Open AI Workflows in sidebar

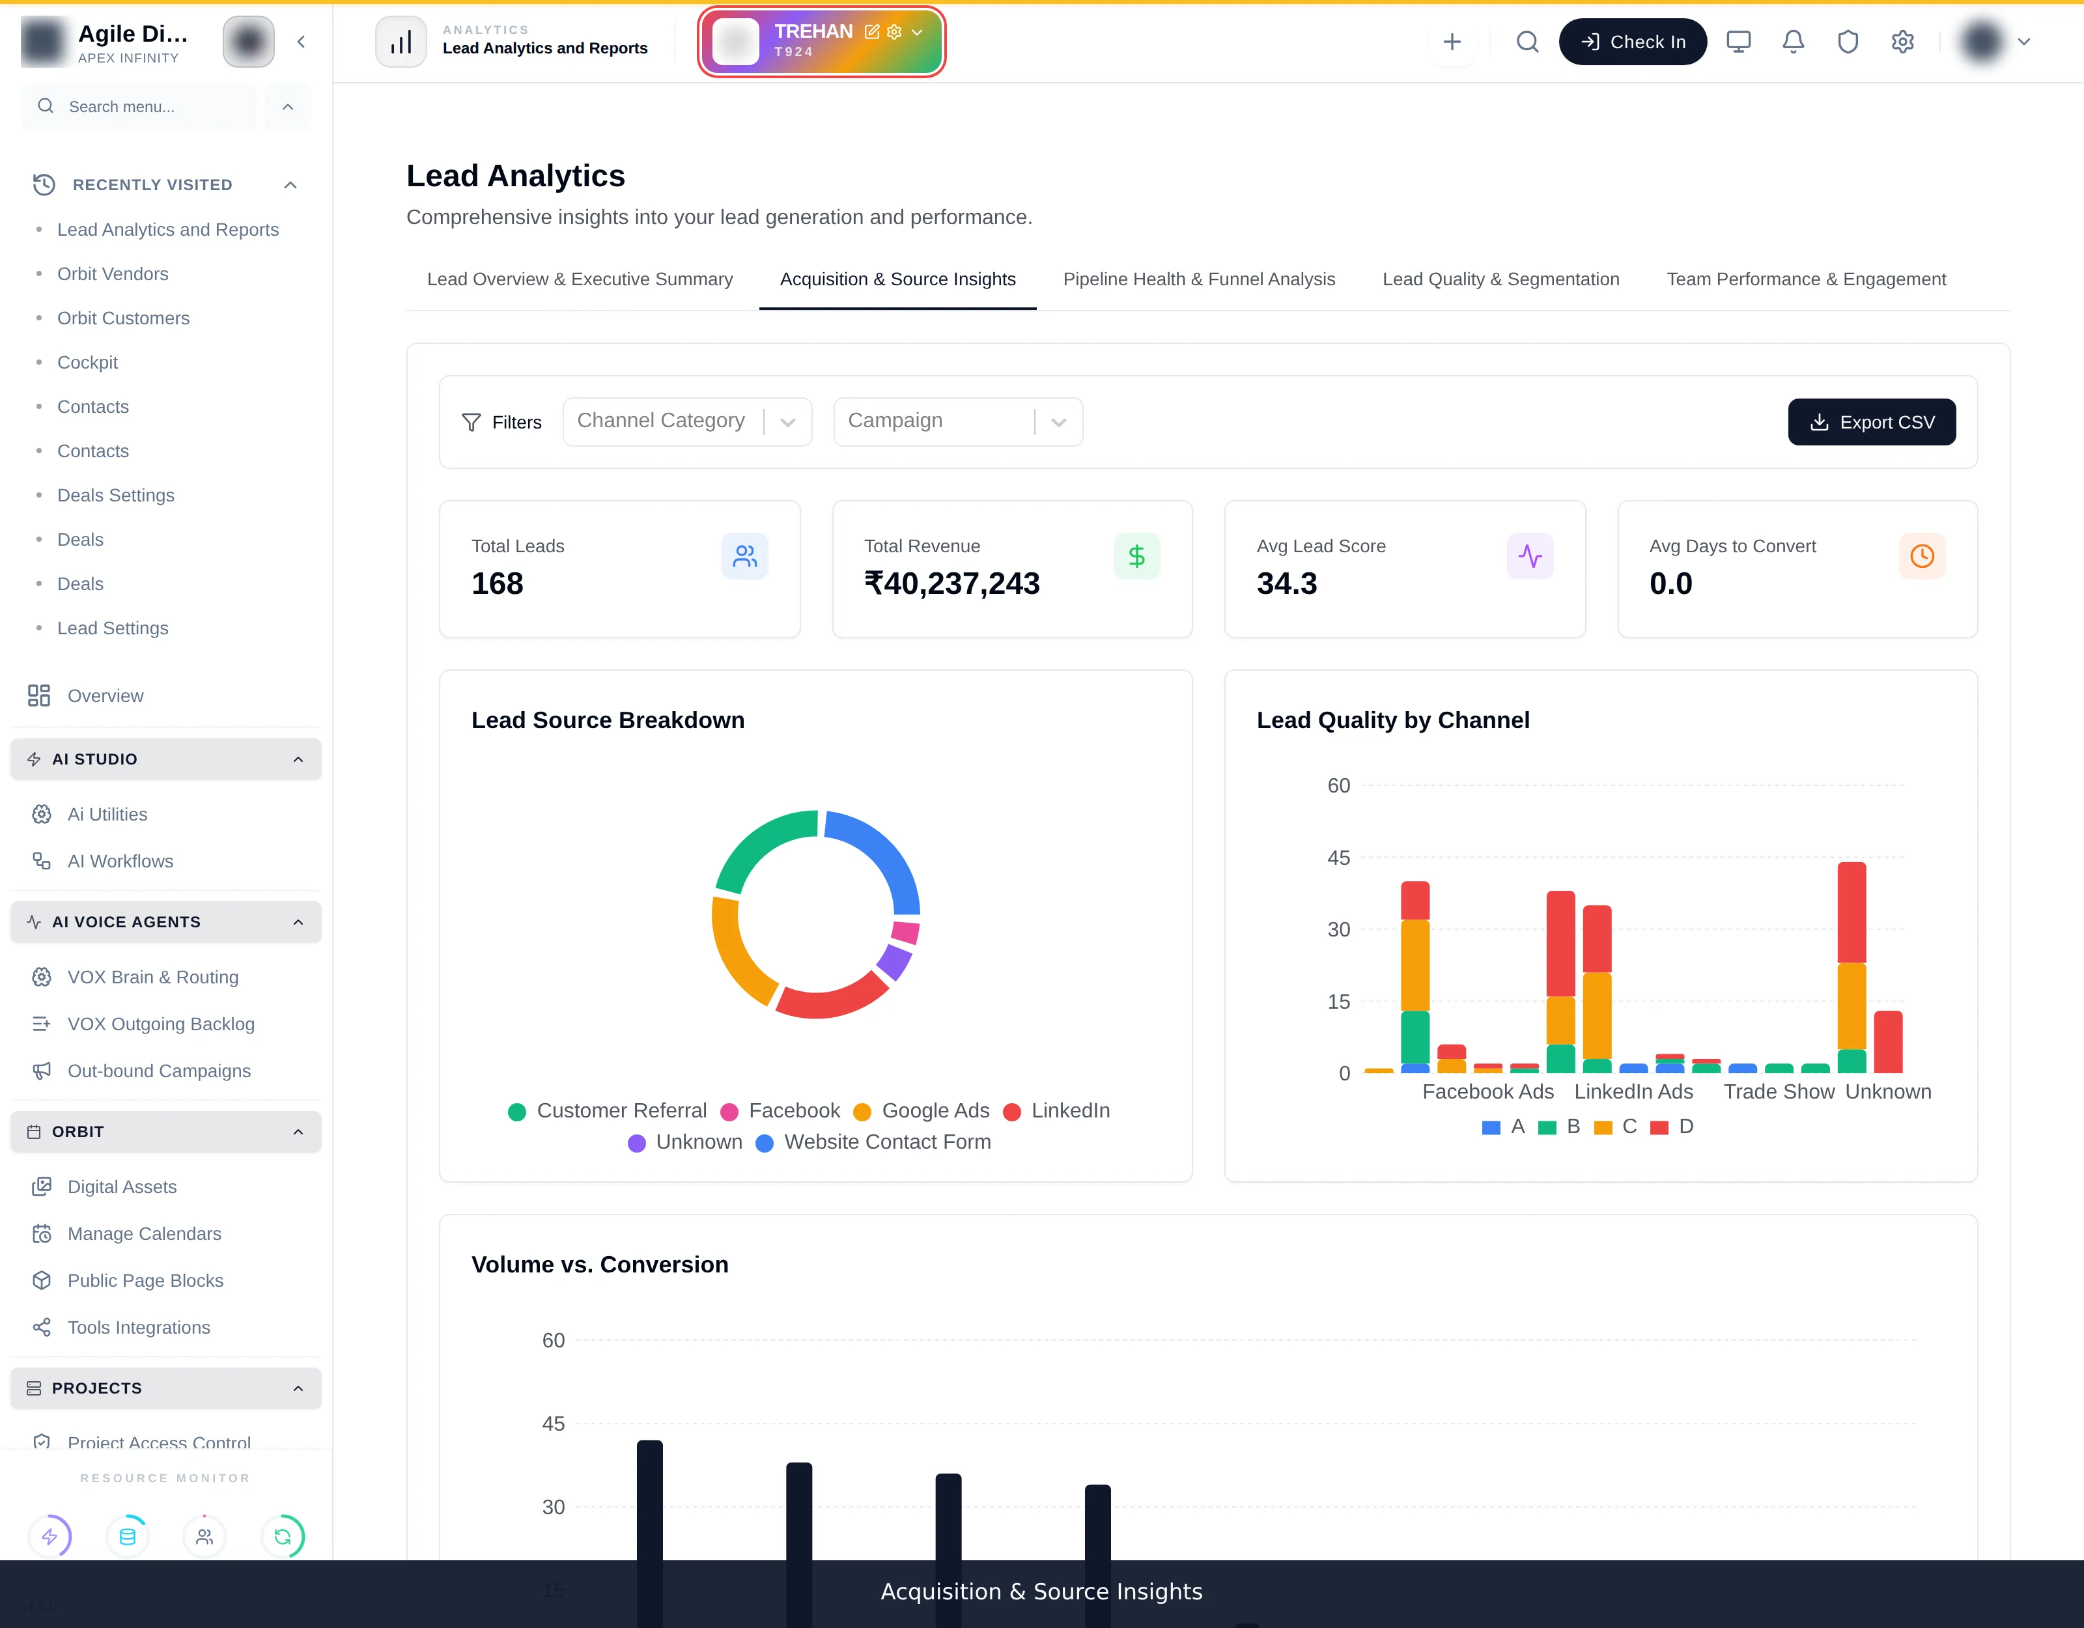(166, 861)
